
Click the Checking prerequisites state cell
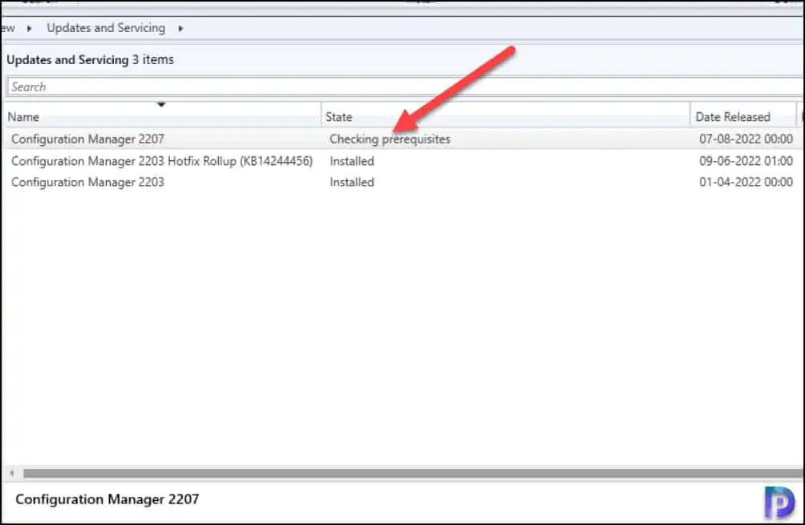tap(390, 139)
